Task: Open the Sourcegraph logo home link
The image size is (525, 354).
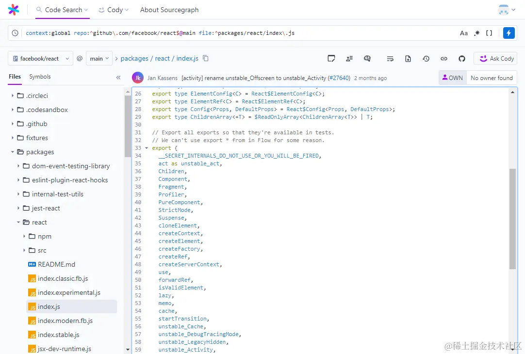Action: (x=14, y=10)
